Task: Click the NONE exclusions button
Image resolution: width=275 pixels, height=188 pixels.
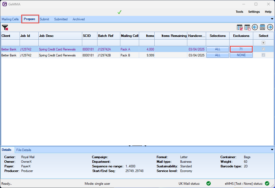Action: [x=241, y=55]
